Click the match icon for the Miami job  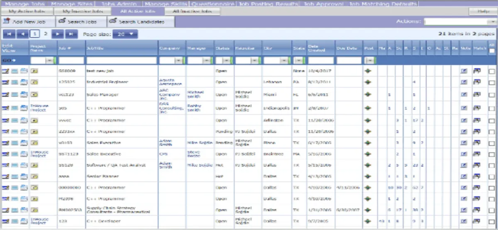click(477, 95)
